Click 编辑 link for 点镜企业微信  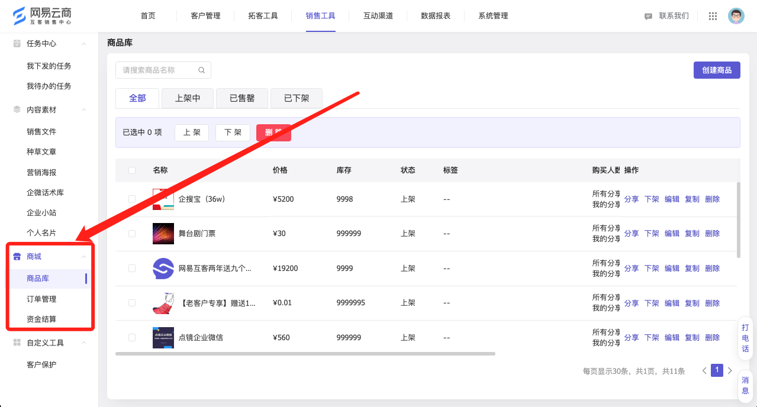click(672, 338)
